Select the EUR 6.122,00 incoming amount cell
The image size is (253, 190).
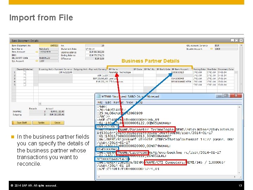[x=56, y=72]
